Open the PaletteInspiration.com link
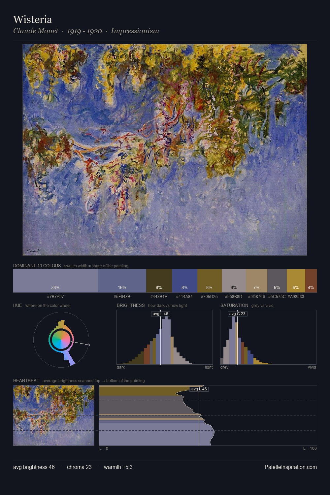The width and height of the screenshot is (330, 495). 291,467
